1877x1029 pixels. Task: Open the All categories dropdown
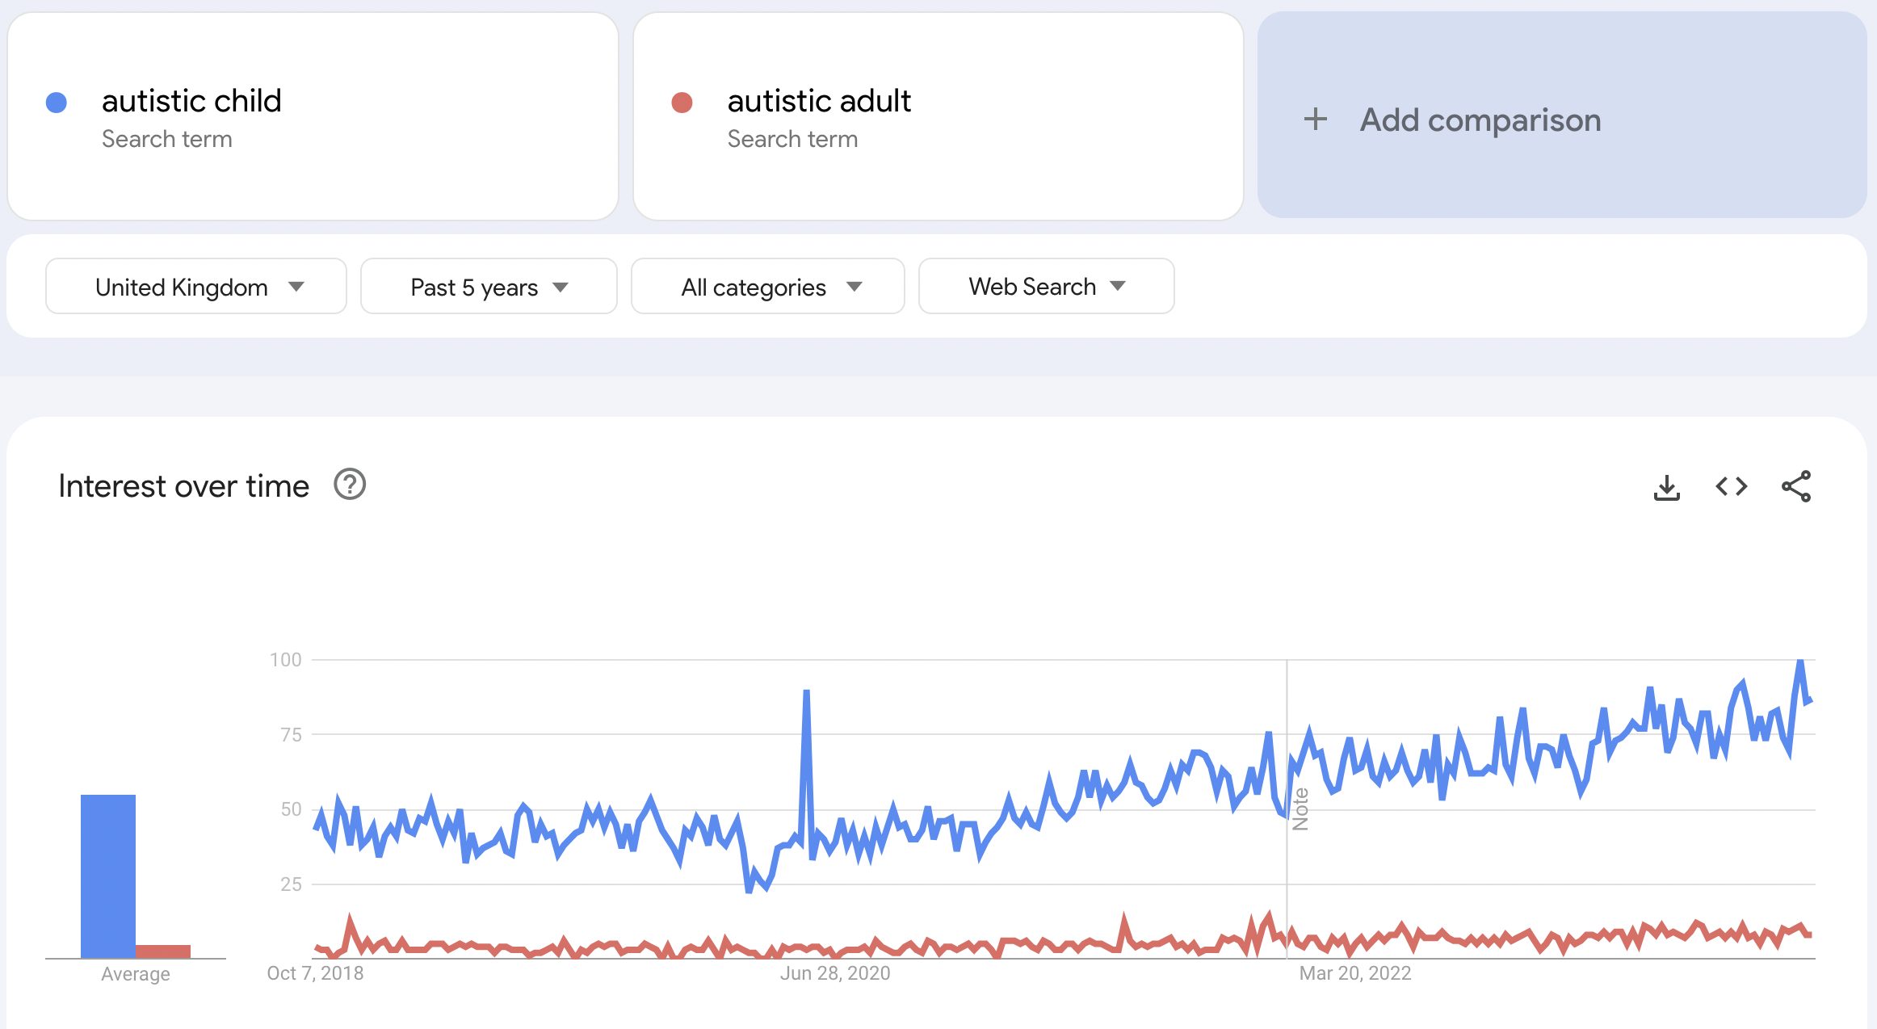[x=767, y=287]
